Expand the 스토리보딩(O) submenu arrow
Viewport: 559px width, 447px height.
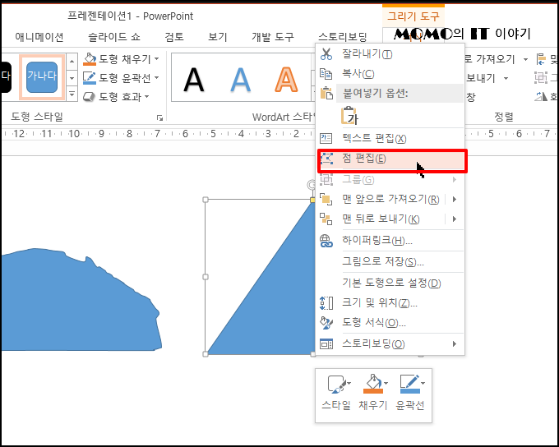pyautogui.click(x=455, y=343)
